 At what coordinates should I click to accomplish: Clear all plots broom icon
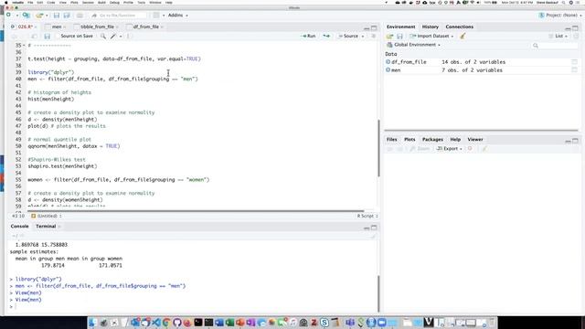(x=484, y=148)
